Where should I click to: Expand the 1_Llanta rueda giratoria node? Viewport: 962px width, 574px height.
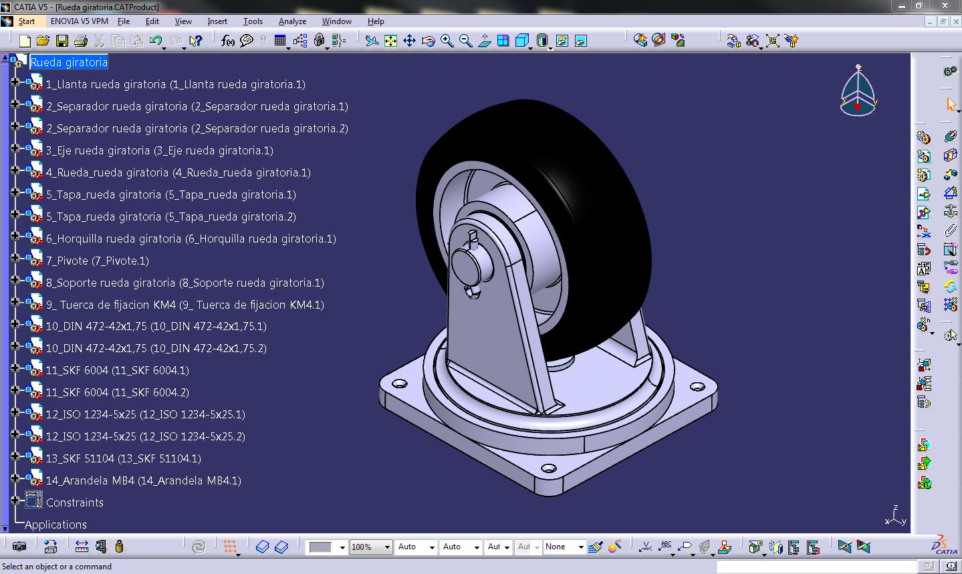15,84
